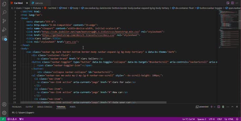Switch to the Debug Console tab
The height and width of the screenshot is (121, 241).
coord(45,107)
